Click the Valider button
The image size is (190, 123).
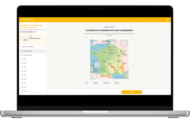[132, 92]
